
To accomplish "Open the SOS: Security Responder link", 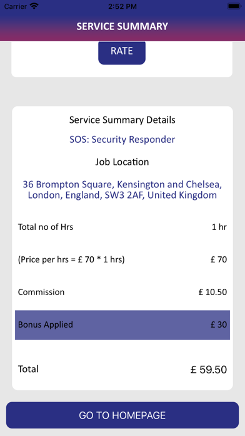I will click(x=122, y=139).
